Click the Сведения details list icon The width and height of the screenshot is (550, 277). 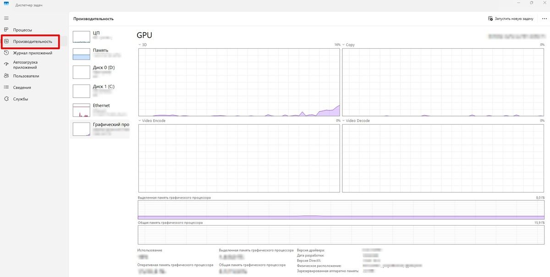6,87
